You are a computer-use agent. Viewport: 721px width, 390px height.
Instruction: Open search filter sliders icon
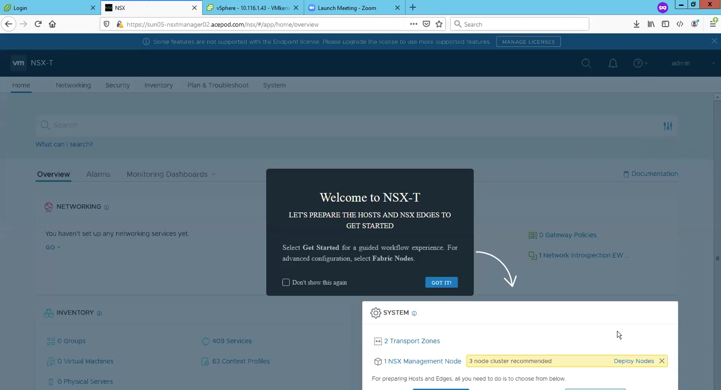coord(668,126)
